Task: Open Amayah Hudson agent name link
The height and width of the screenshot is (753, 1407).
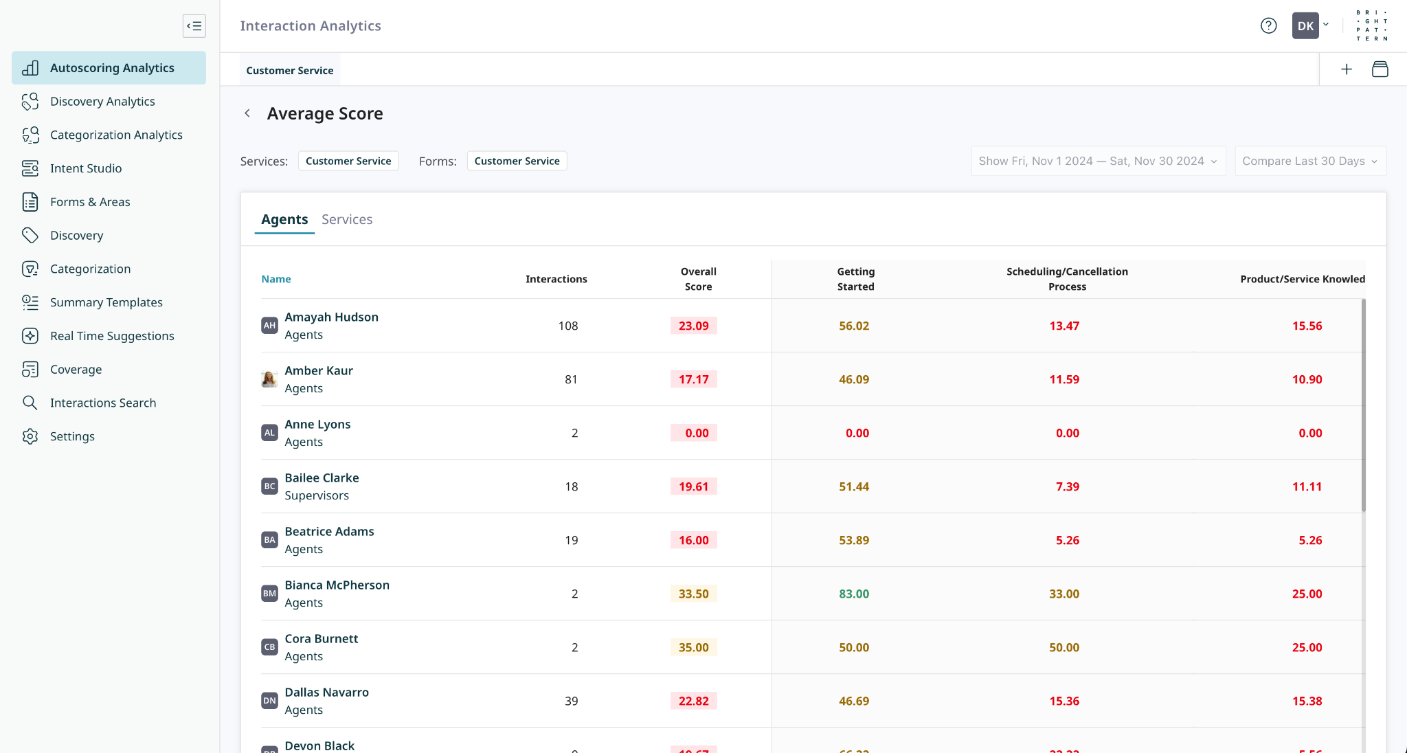Action: pyautogui.click(x=331, y=317)
